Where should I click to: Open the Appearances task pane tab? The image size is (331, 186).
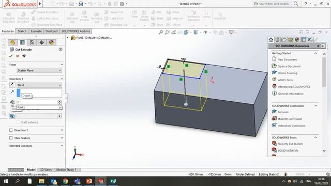297,40
